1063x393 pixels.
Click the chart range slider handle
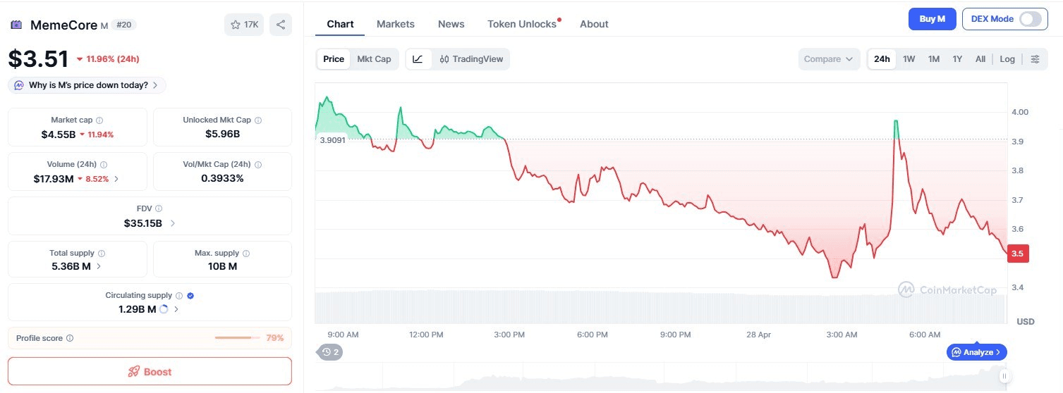(x=1003, y=376)
